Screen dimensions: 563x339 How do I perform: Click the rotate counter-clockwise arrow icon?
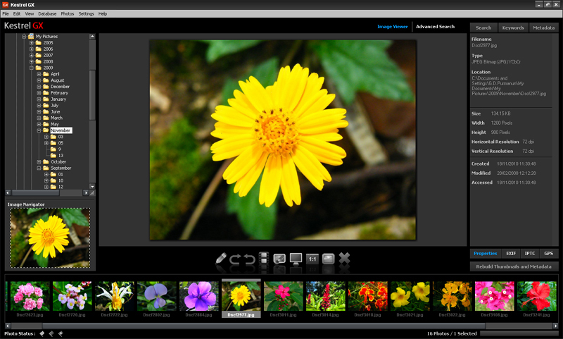[249, 259]
